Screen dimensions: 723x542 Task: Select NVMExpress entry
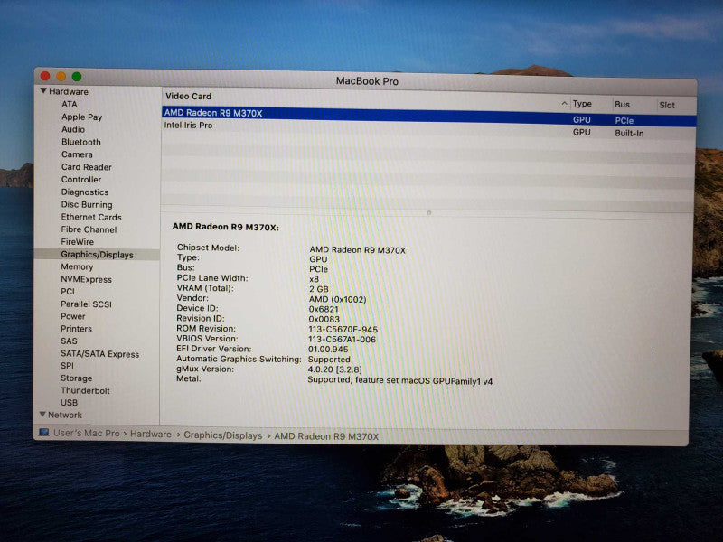pyautogui.click(x=86, y=279)
